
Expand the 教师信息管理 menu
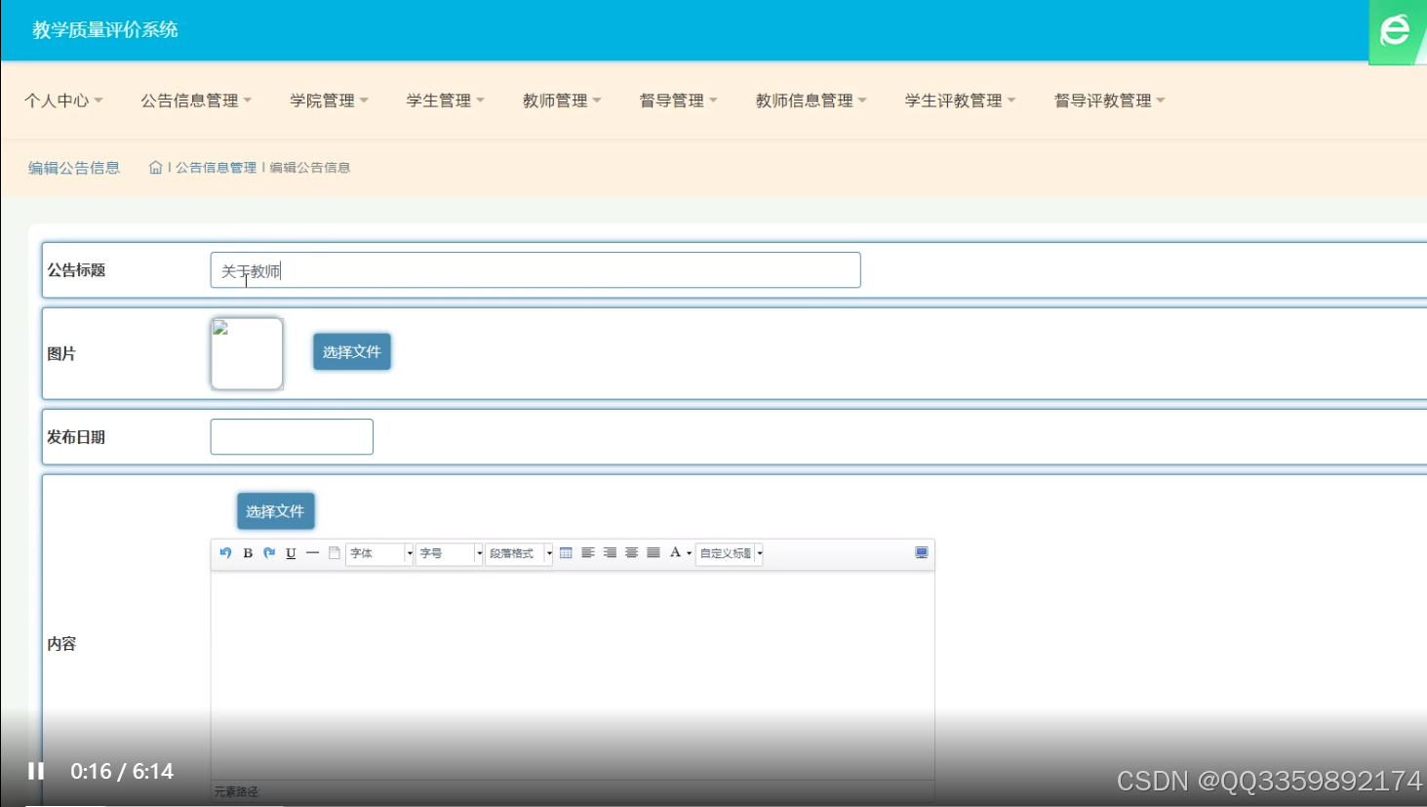812,101
